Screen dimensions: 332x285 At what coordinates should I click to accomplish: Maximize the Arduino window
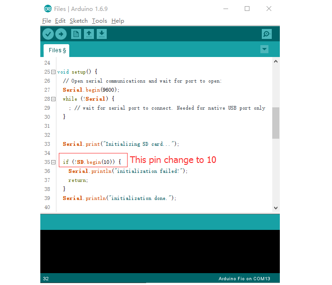pos(247,9)
